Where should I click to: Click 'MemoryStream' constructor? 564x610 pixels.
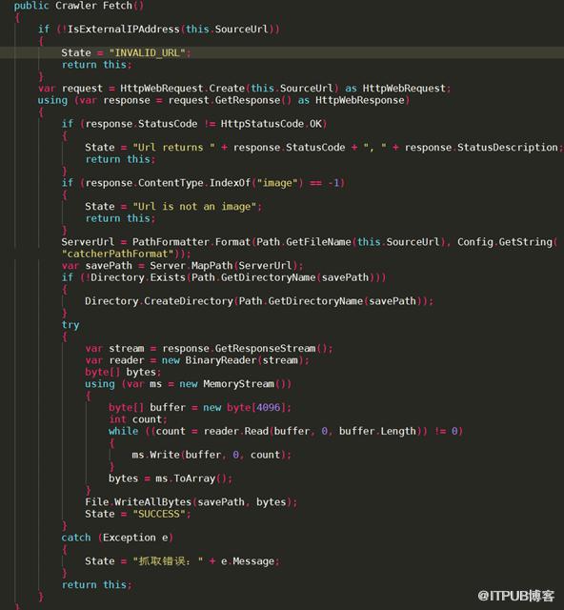[x=239, y=384]
